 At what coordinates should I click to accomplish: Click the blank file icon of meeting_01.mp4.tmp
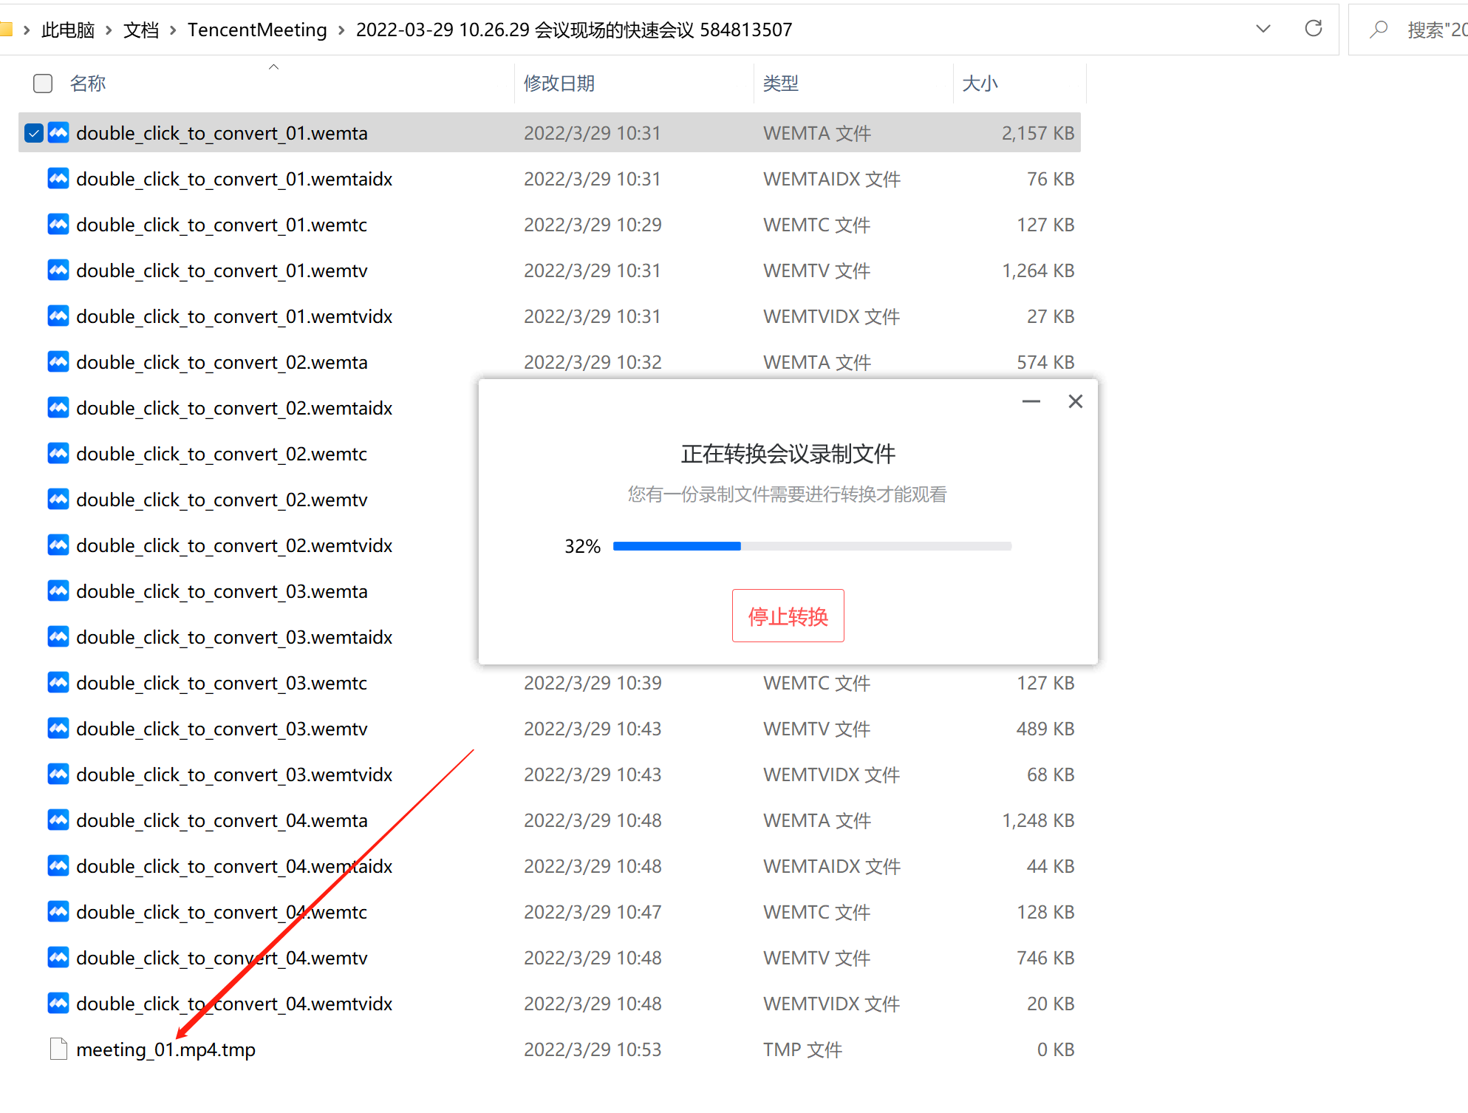tap(58, 1049)
